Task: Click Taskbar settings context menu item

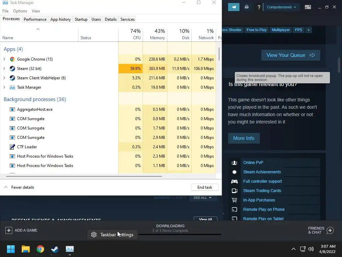Action: click(x=112, y=235)
